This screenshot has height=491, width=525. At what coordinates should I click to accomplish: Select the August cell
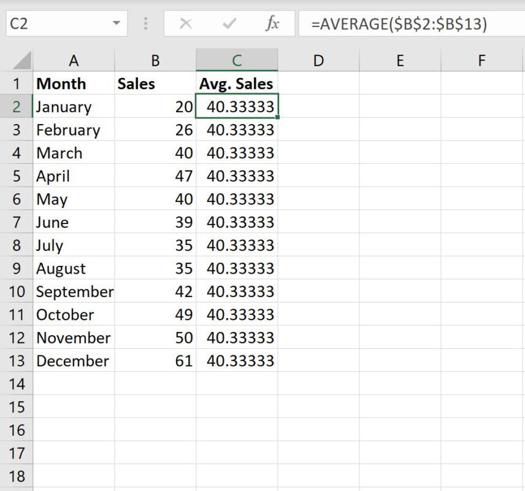coord(74,268)
